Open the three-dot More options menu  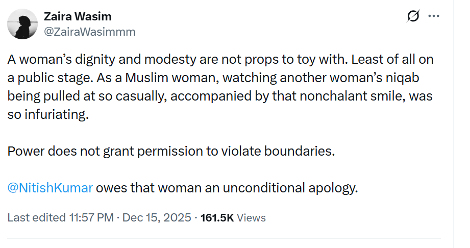(x=434, y=17)
